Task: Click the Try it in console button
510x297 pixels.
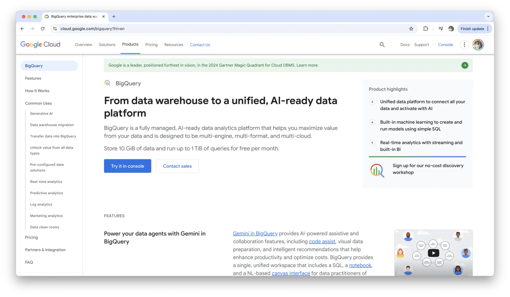Action: [x=127, y=166]
